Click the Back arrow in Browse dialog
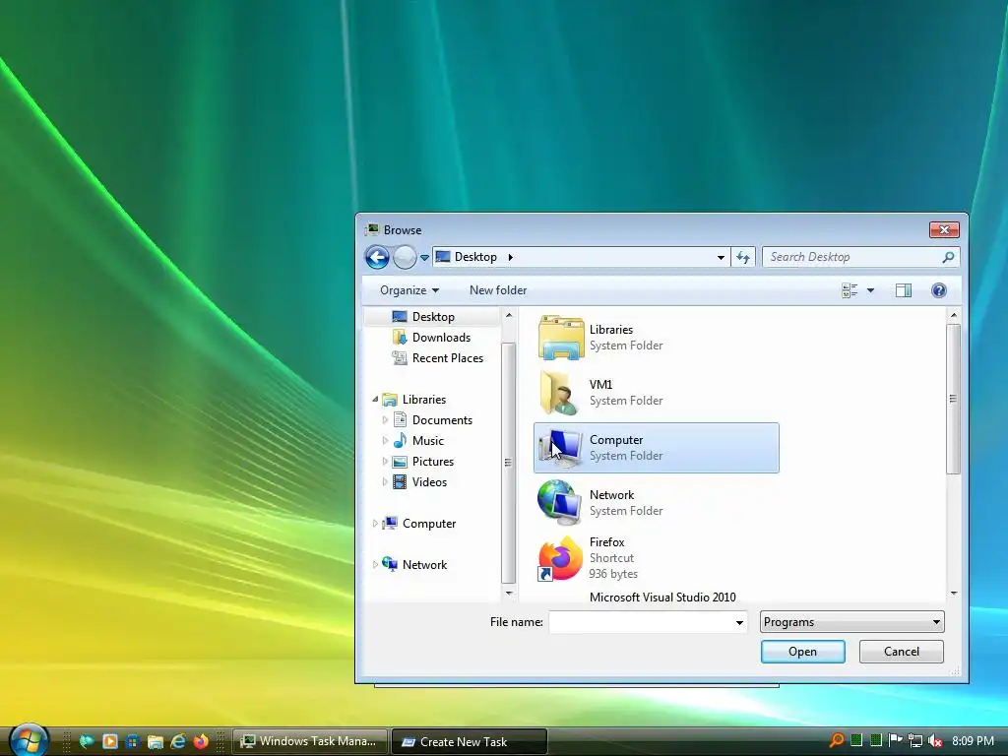This screenshot has height=756, width=1008. [377, 257]
